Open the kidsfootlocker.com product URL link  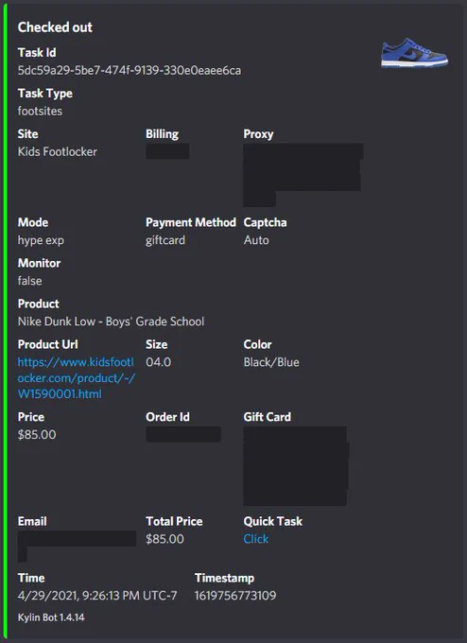click(x=77, y=378)
